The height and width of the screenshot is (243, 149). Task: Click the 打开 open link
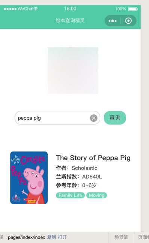(62, 237)
